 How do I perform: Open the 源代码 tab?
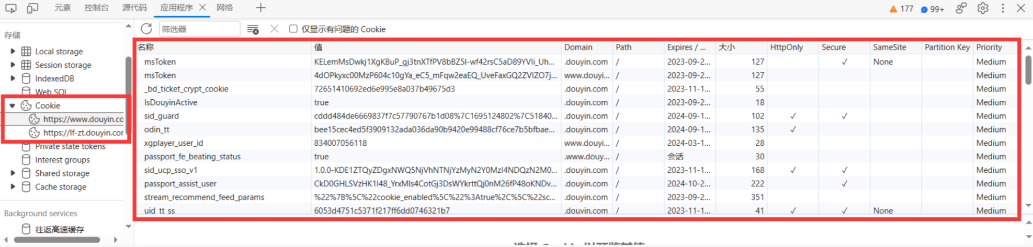134,8
